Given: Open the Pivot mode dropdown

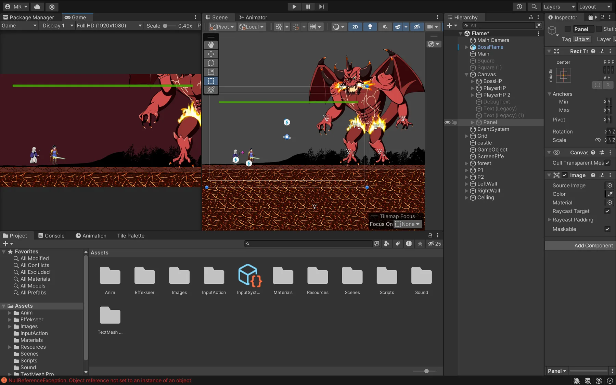Looking at the screenshot, I should [222, 27].
